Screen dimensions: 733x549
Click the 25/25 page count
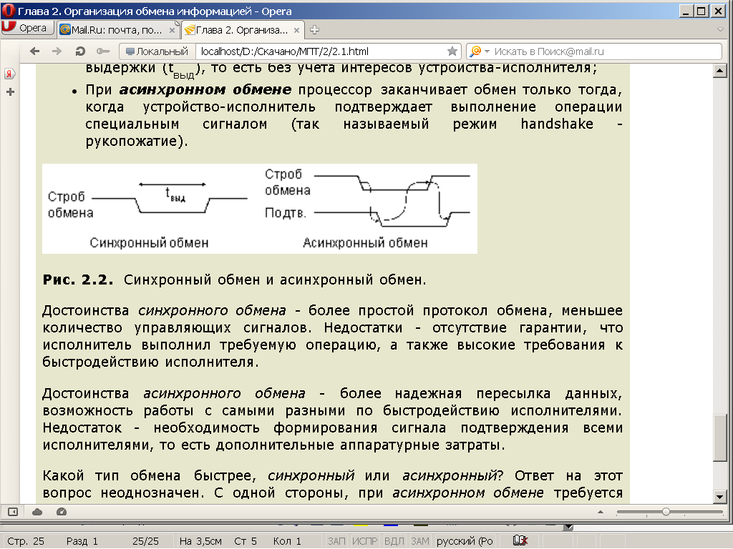pos(145,541)
